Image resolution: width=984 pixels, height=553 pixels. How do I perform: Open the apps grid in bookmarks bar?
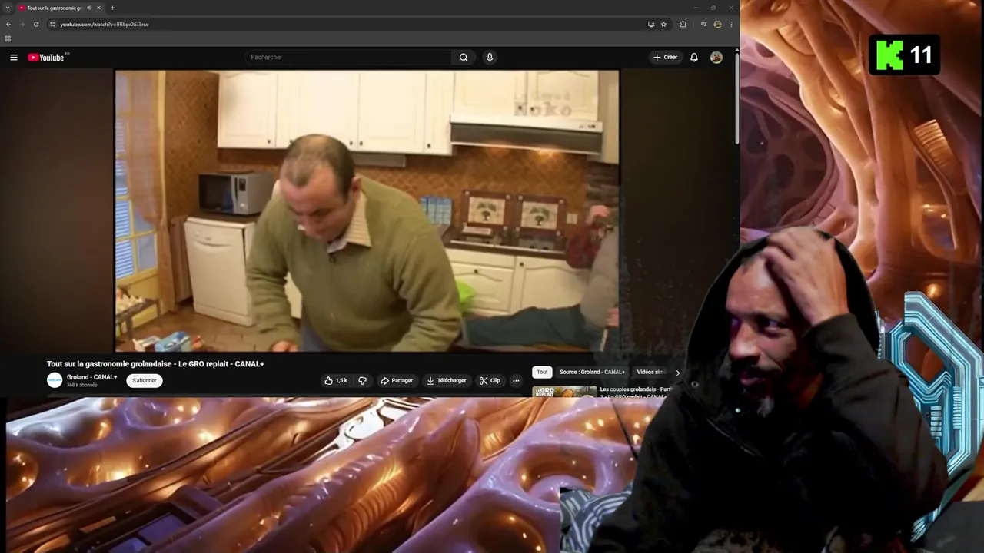(x=8, y=38)
